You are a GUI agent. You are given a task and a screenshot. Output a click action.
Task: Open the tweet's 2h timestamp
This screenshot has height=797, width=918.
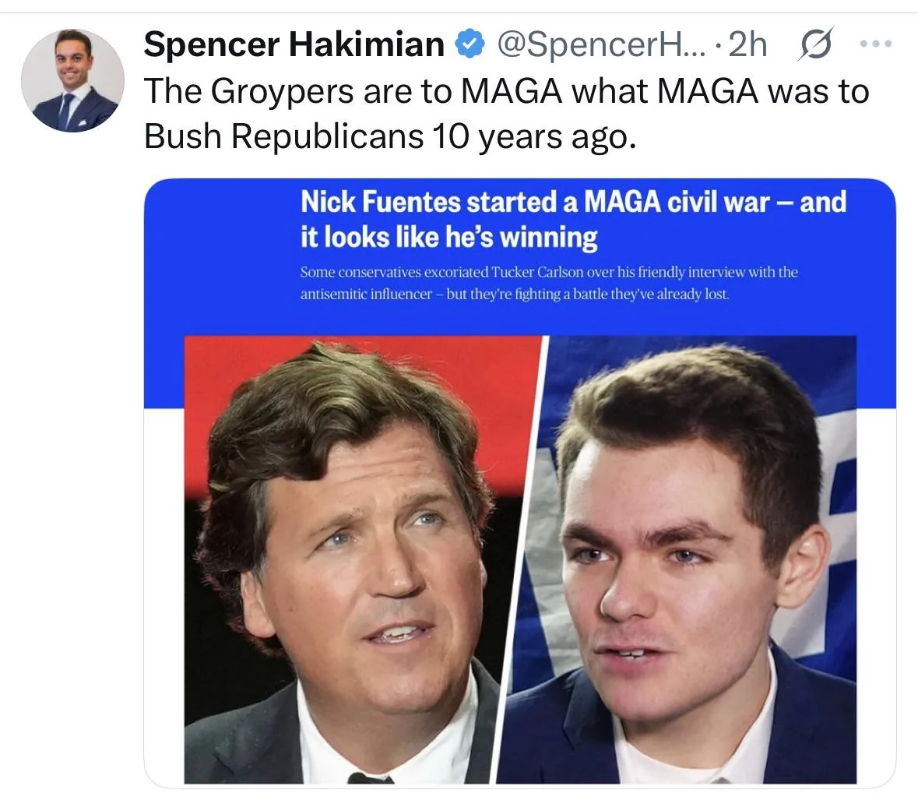tap(747, 45)
